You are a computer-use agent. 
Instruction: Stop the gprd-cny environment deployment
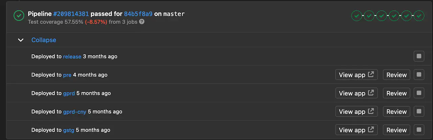click(x=419, y=111)
